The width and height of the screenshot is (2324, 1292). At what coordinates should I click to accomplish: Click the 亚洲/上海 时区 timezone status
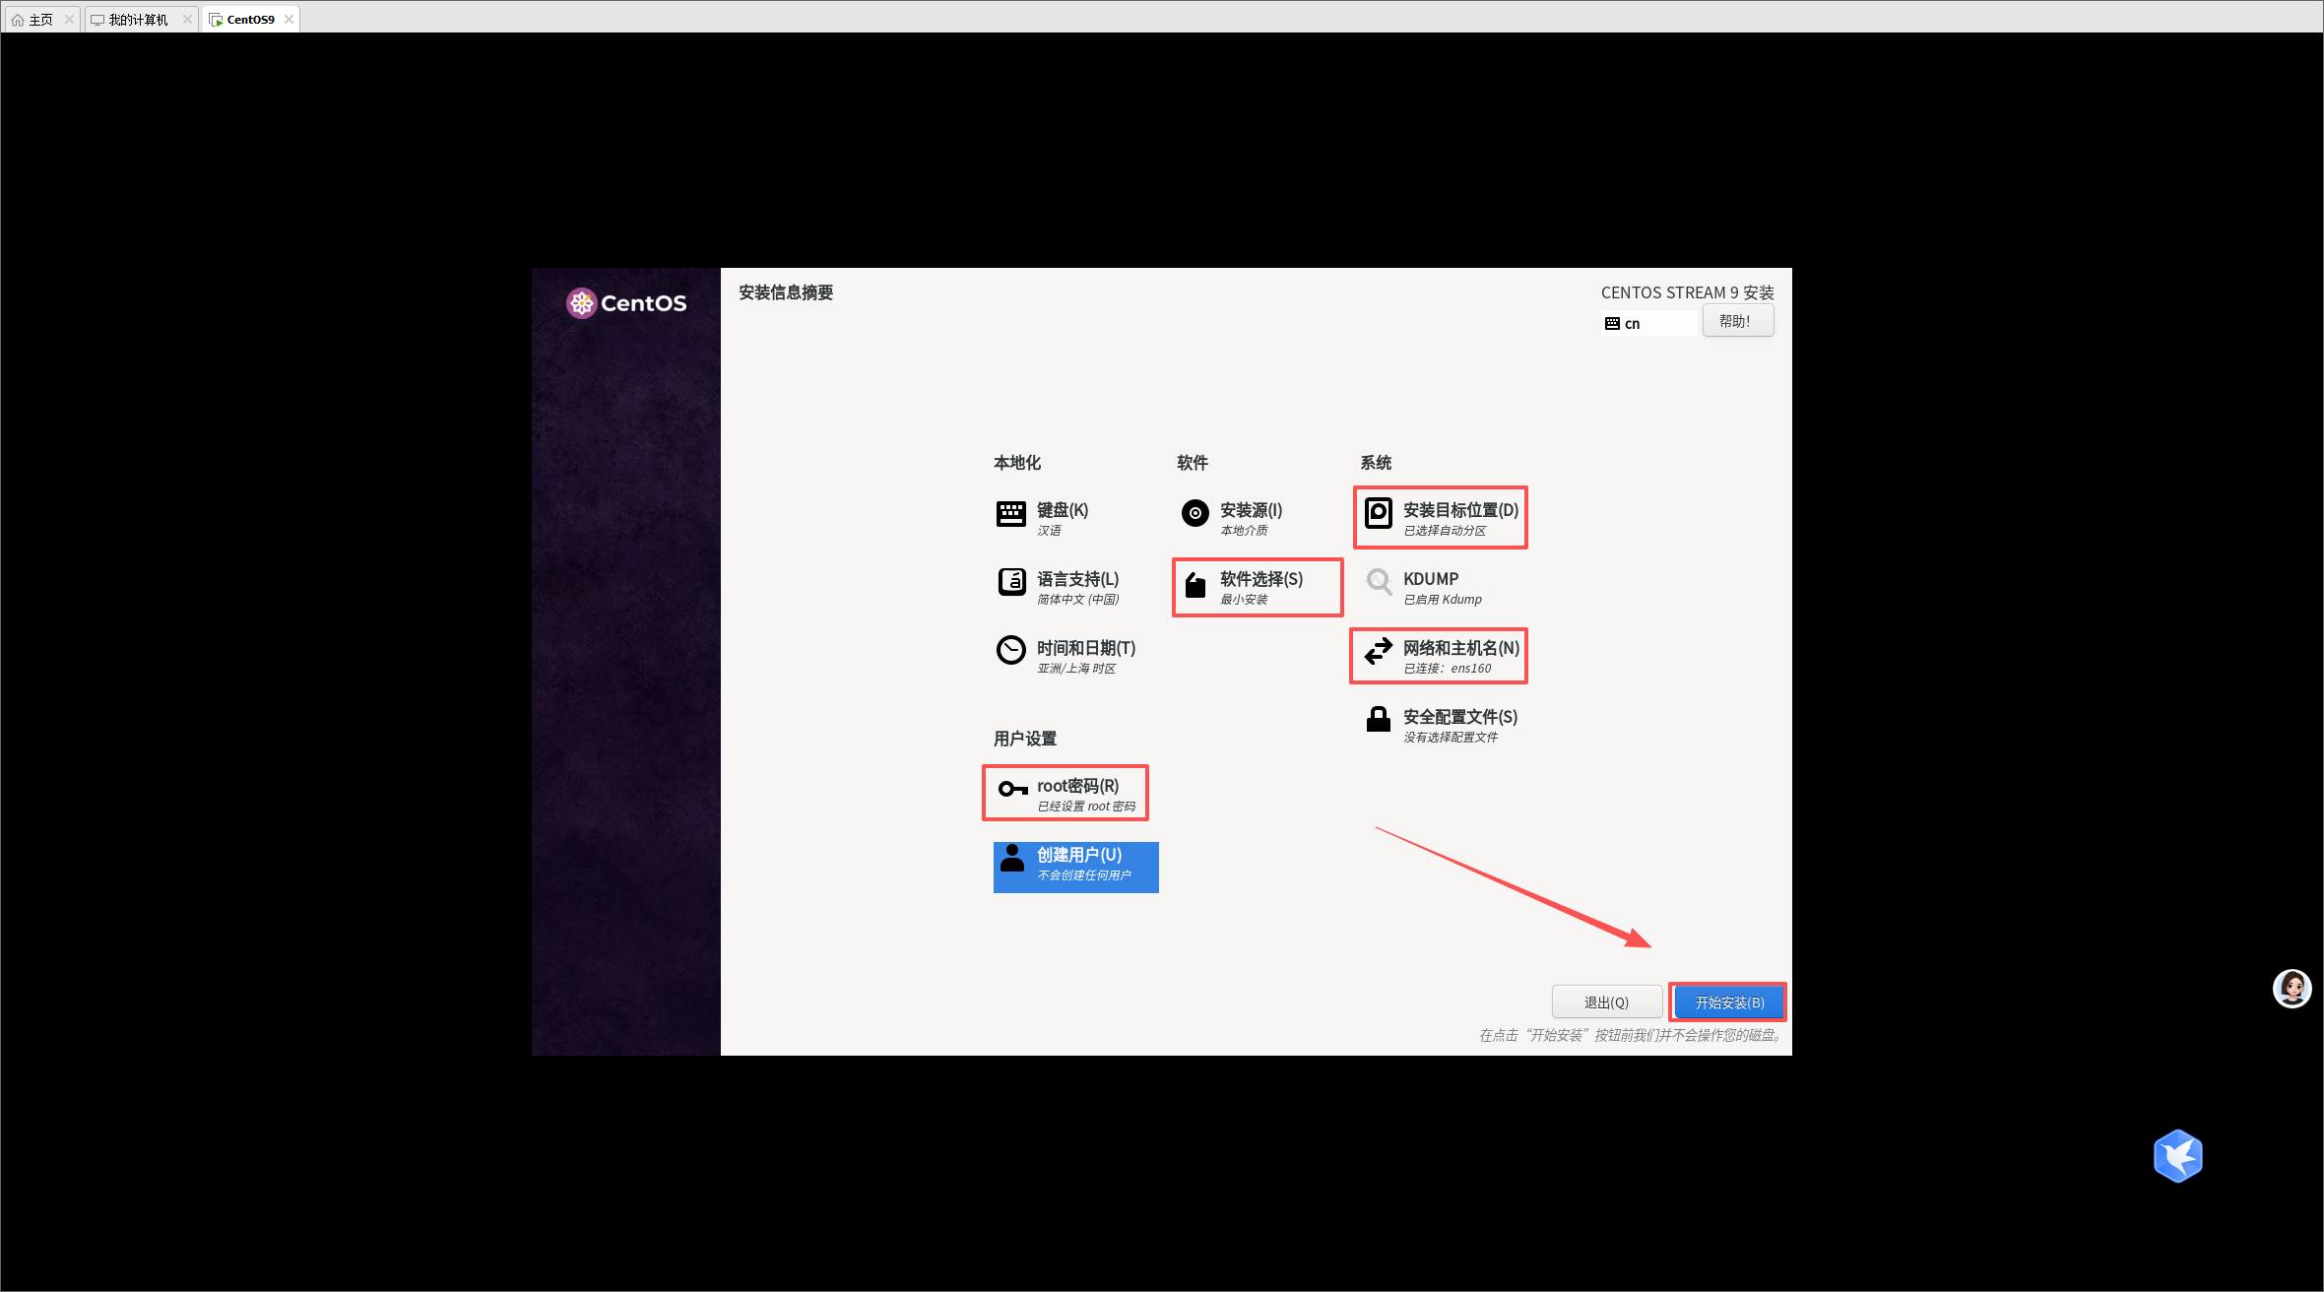1076,669
